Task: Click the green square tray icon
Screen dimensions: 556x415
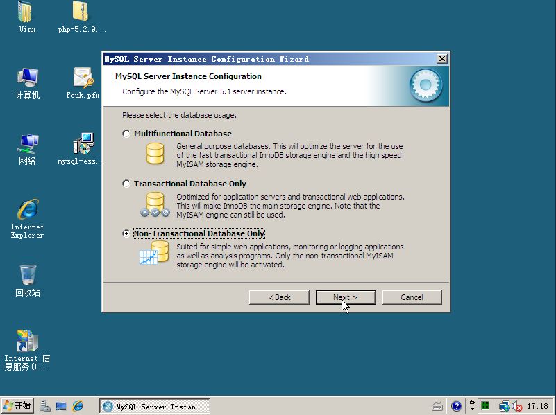Action: coord(485,406)
